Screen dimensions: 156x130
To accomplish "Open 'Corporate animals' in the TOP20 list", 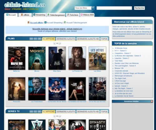I will click(121, 71).
